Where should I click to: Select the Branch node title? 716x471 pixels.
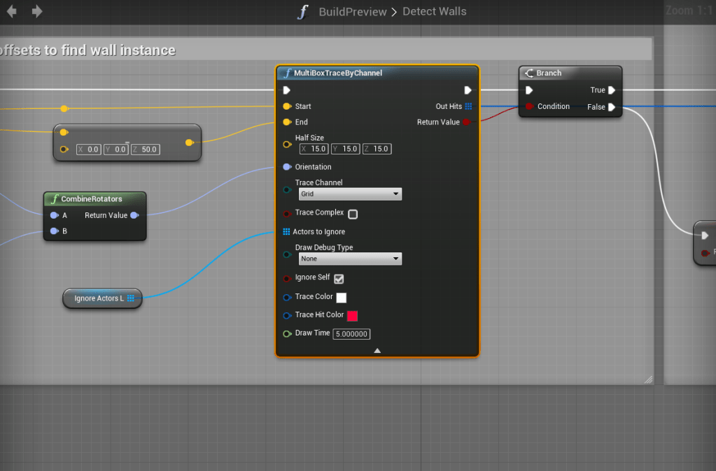click(549, 73)
